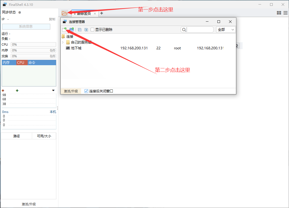Screen dimensions: 289x208
Task: Click the connection search input field
Action: coord(200,30)
